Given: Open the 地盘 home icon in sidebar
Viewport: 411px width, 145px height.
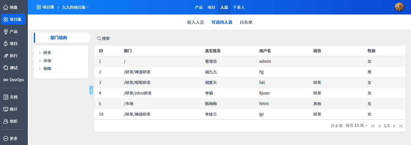Looking at the screenshot, I should (5, 7).
